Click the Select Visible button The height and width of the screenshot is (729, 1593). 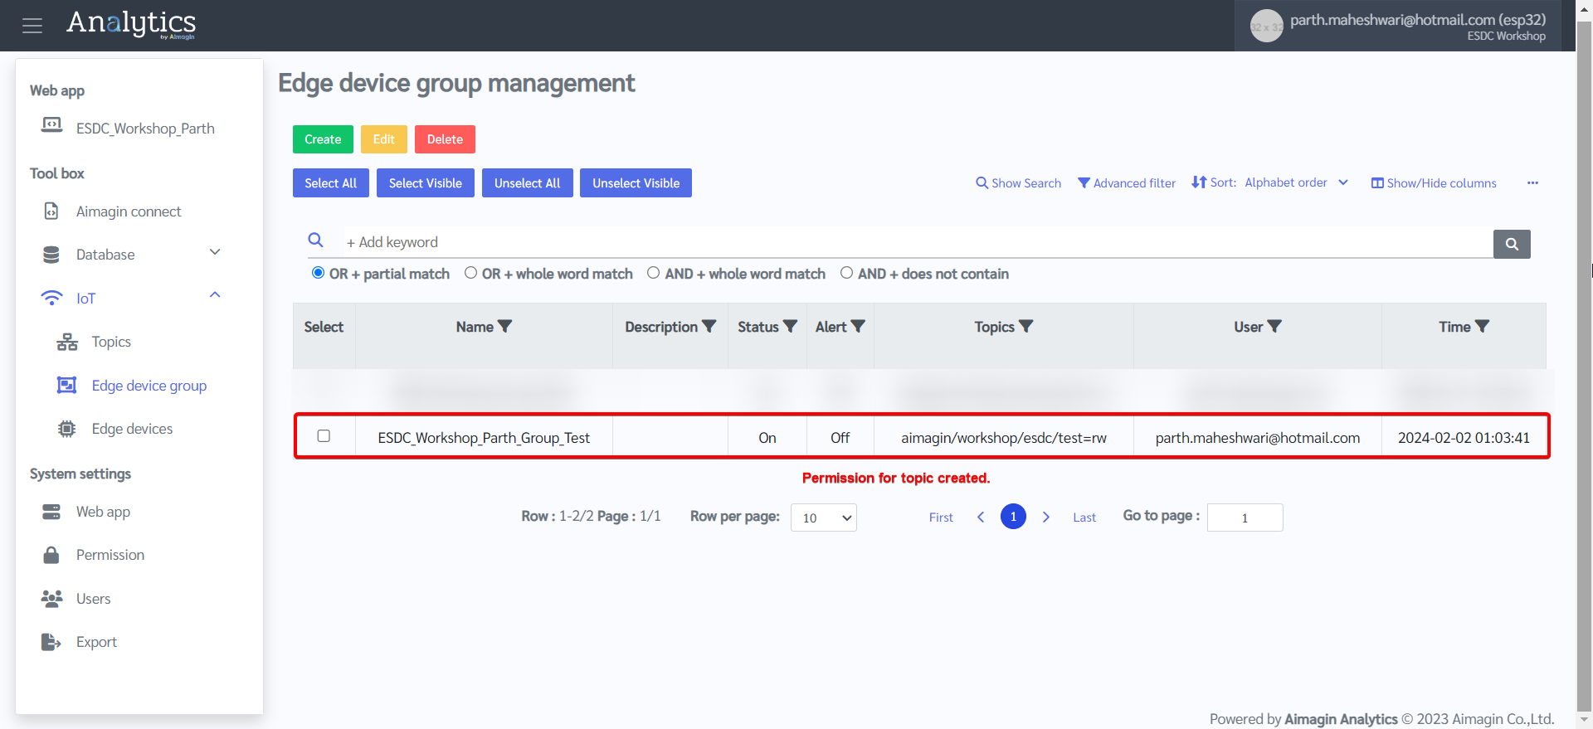(425, 183)
